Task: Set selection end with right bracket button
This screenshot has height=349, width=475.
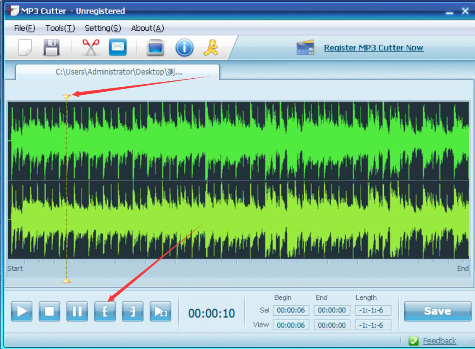Action: click(133, 311)
